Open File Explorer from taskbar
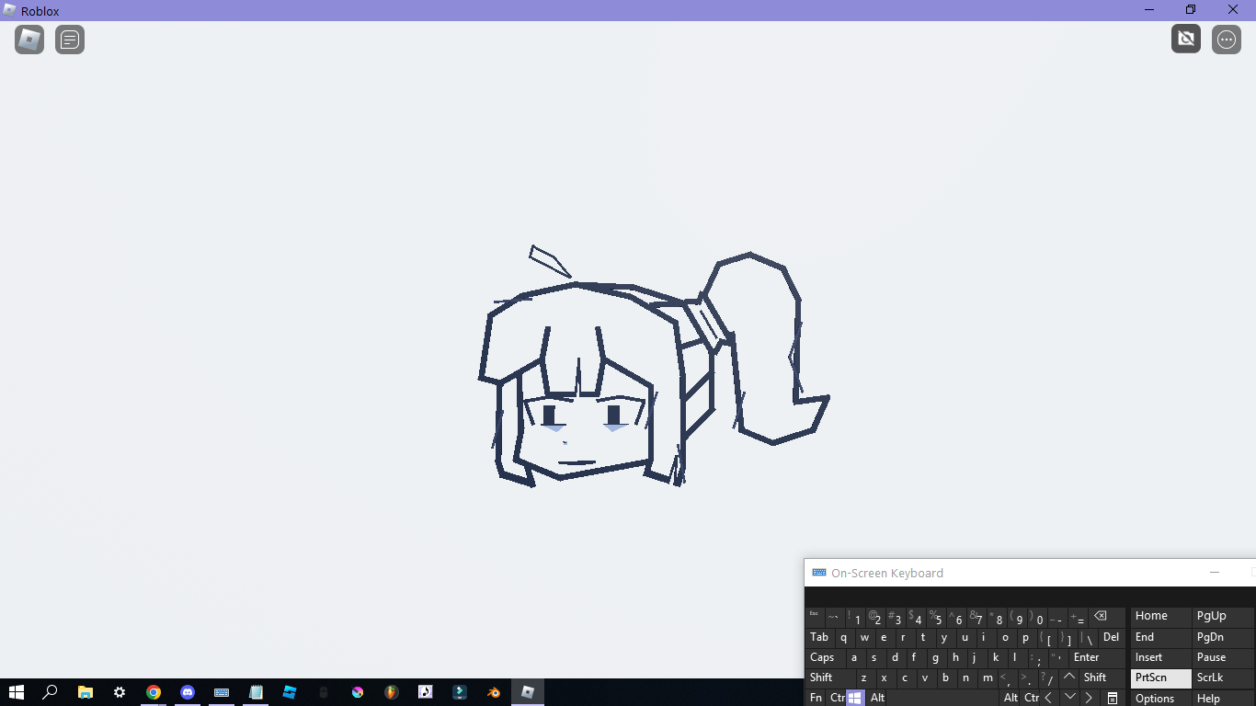This screenshot has width=1256, height=706. point(85,692)
